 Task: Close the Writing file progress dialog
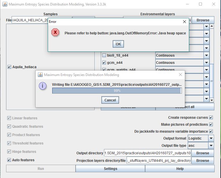tap(180, 75)
